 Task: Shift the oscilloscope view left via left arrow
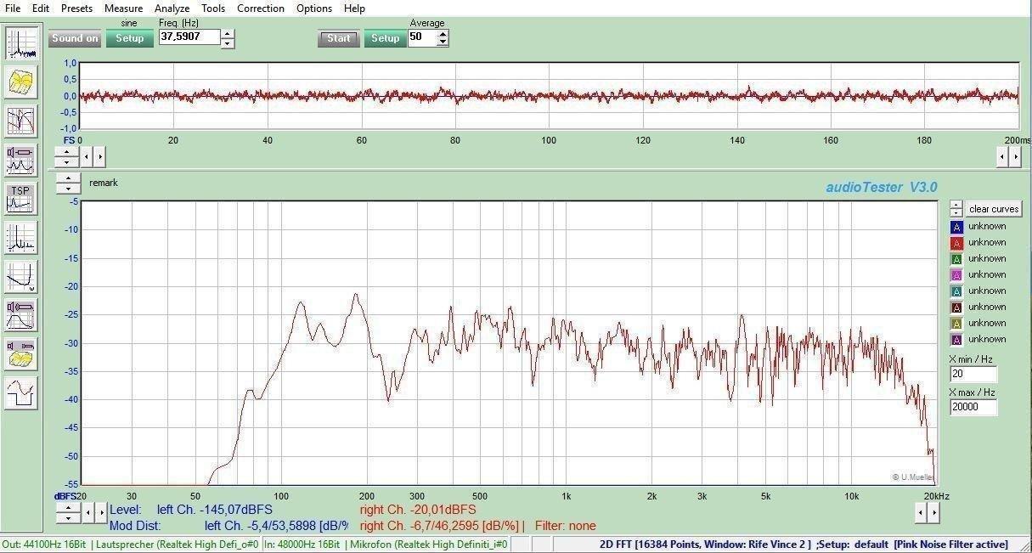(x=87, y=157)
